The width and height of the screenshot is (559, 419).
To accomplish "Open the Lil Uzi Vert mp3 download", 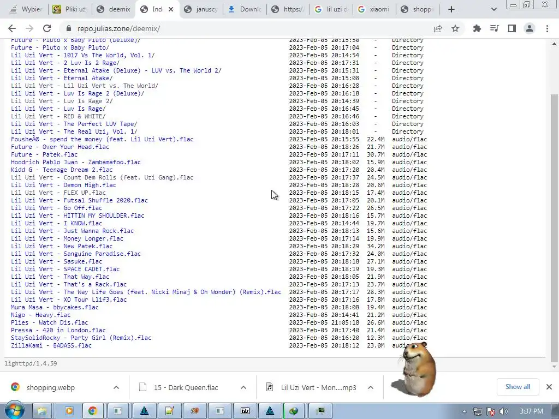I will (x=318, y=387).
